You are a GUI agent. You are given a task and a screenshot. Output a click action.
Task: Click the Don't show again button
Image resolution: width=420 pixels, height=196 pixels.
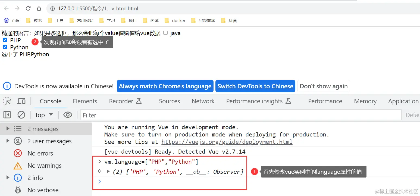[x=324, y=86]
